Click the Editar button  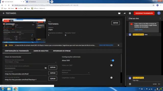[115, 23]
